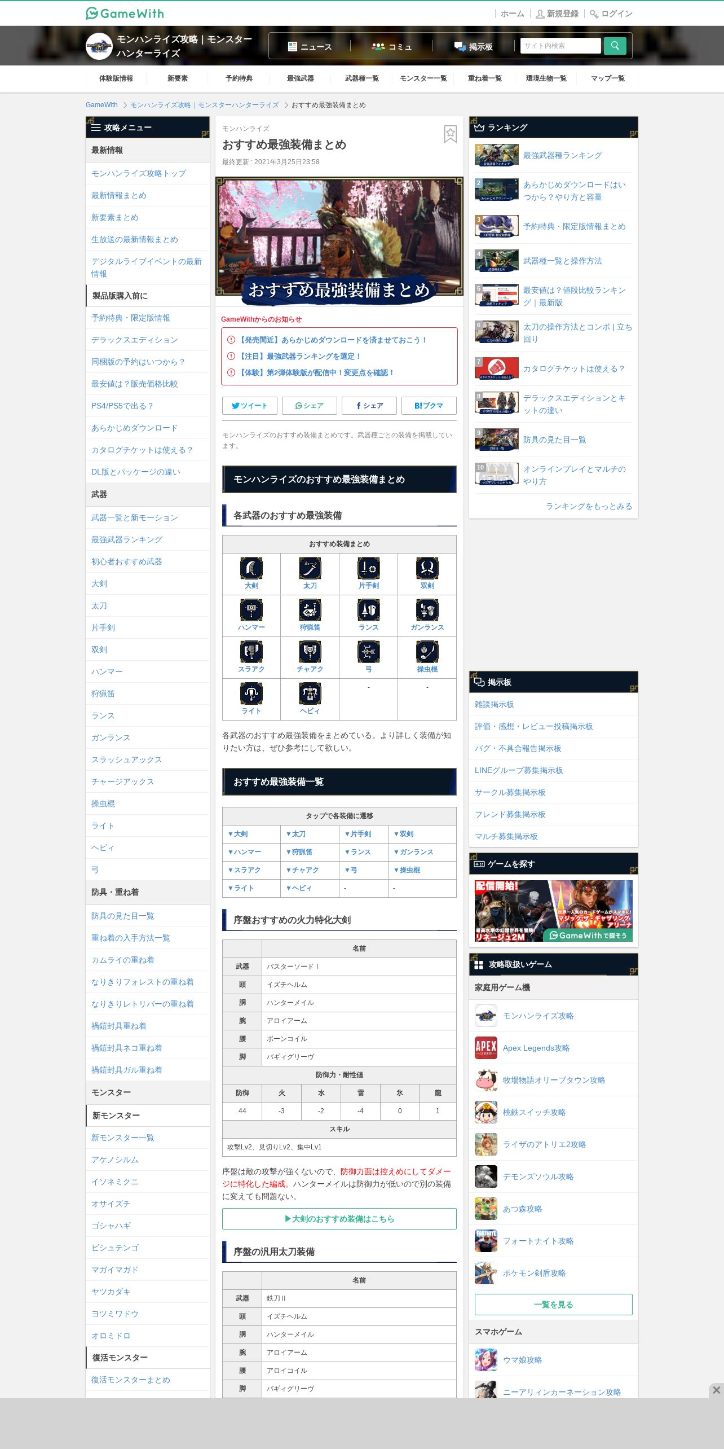Bookmark this article with the star icon
This screenshot has height=1449, width=724.
click(x=450, y=134)
